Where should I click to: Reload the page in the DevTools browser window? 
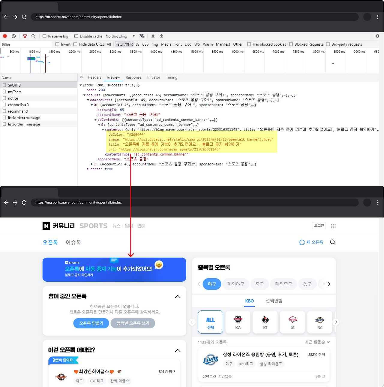point(24,17)
